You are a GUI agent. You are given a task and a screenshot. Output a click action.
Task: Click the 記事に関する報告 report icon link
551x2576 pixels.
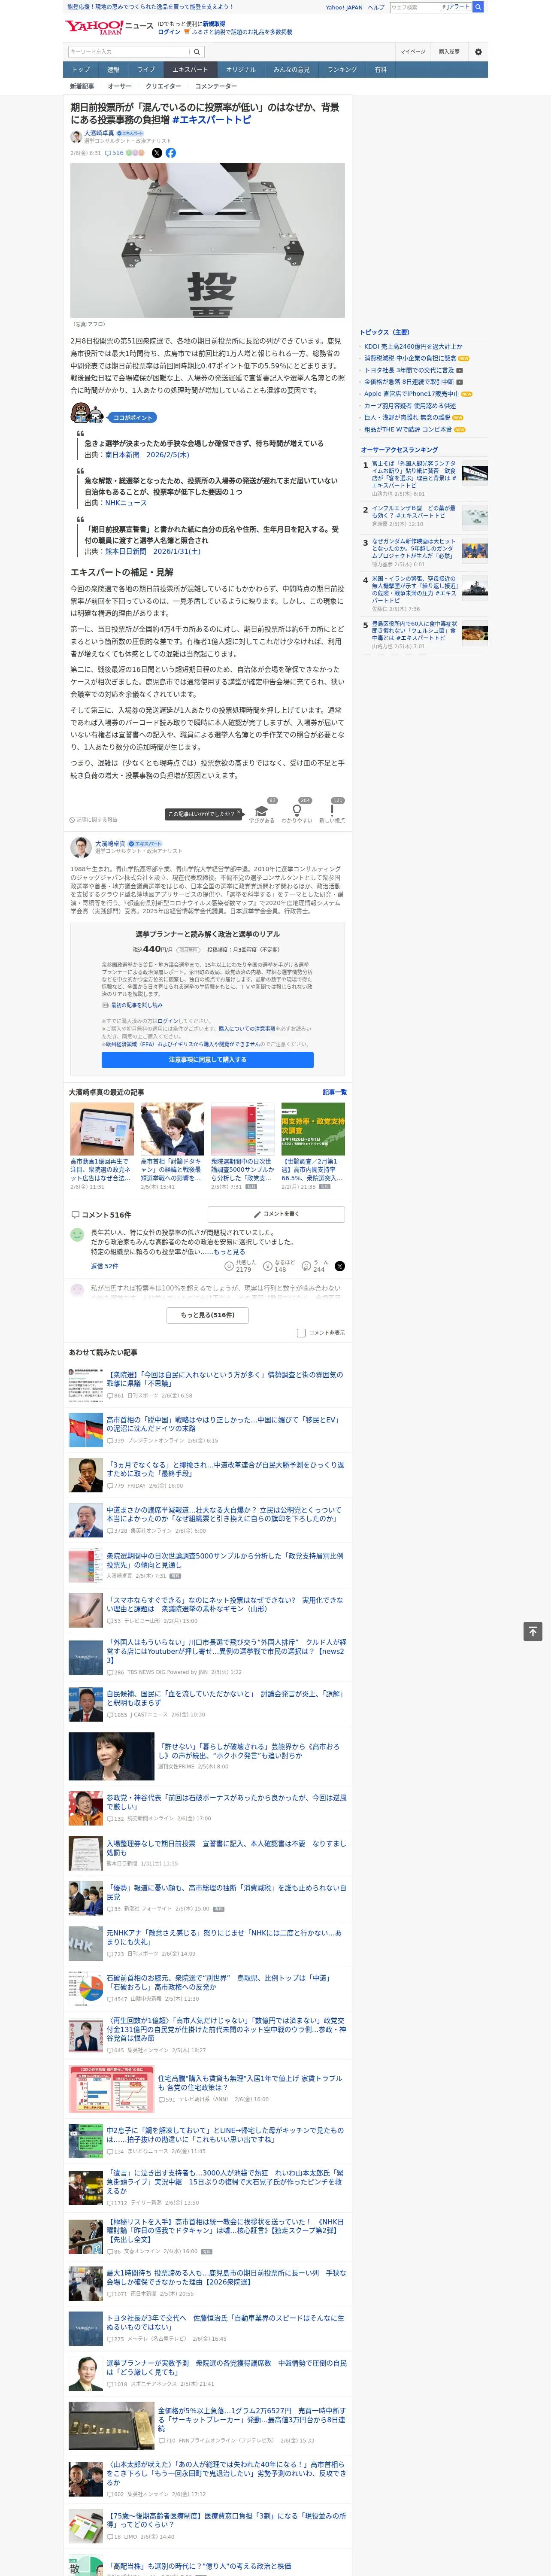pyautogui.click(x=93, y=820)
